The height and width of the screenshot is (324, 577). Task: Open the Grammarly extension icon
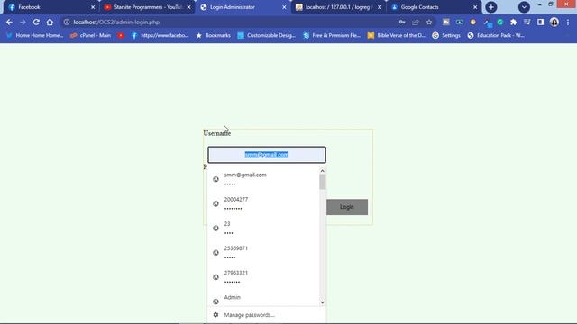click(500, 22)
